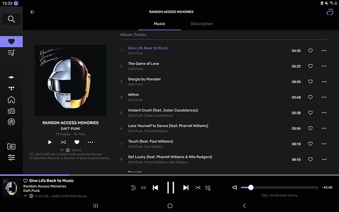Skip to previous track
Screen dimensions: 339x212
coord(155,187)
